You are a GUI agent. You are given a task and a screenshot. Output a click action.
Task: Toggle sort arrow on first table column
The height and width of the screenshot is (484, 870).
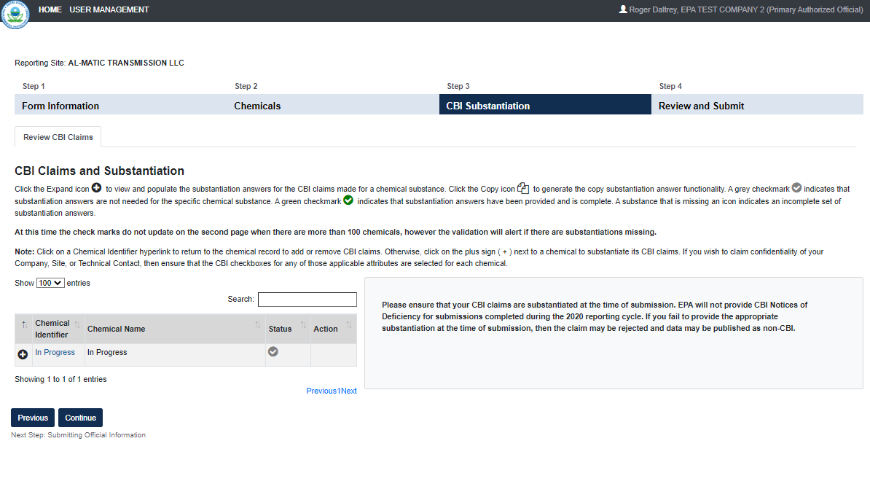click(24, 324)
